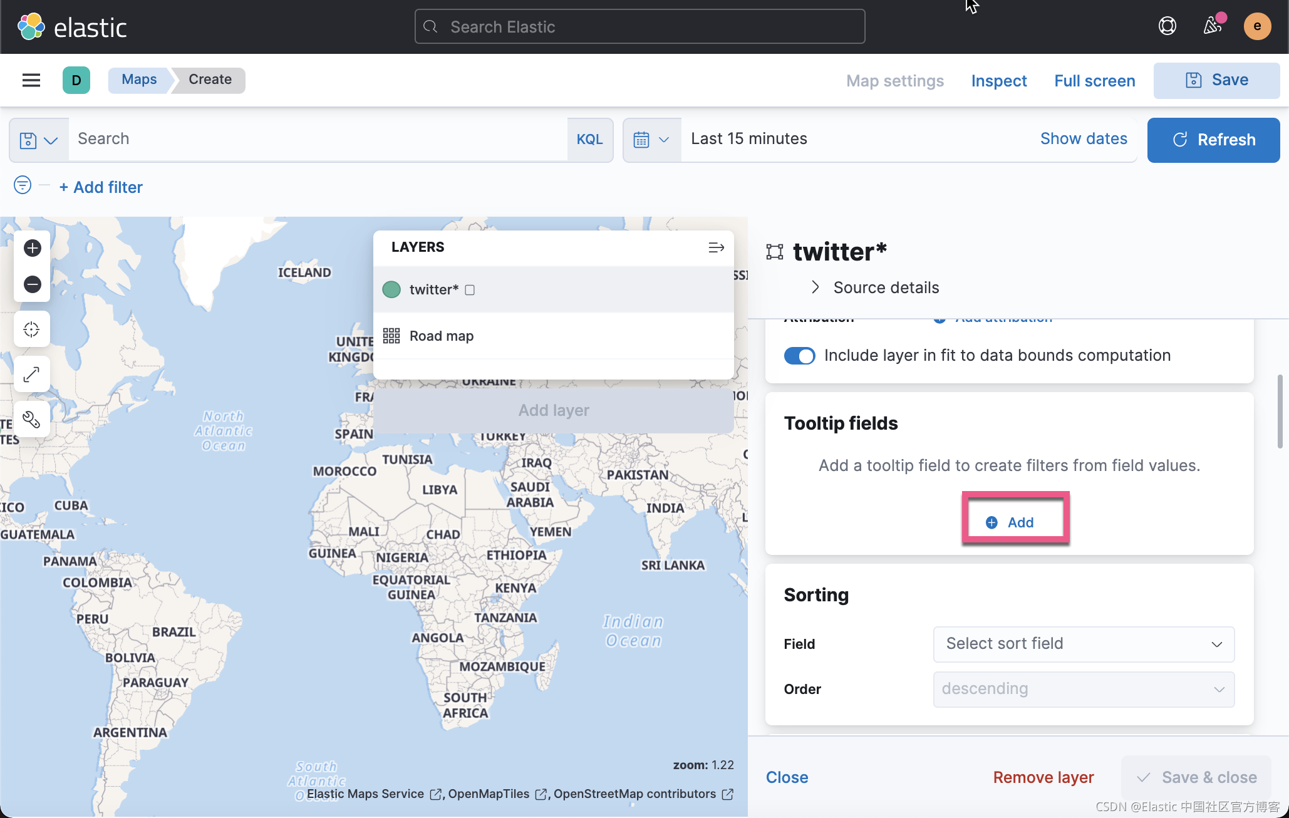Close the layer settings panel
This screenshot has width=1289, height=818.
point(787,777)
